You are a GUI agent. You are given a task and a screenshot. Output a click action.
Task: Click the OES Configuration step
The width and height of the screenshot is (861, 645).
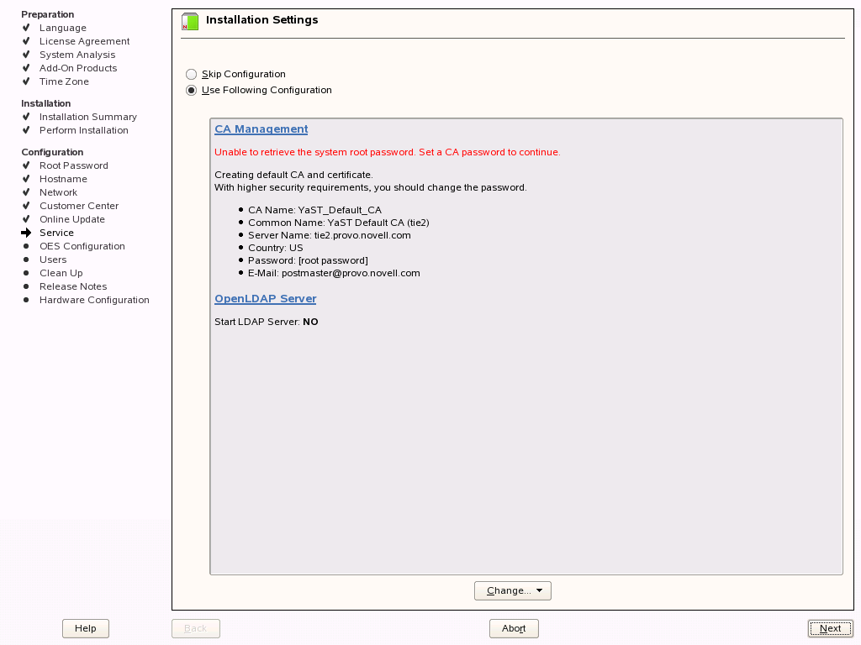[x=82, y=246]
